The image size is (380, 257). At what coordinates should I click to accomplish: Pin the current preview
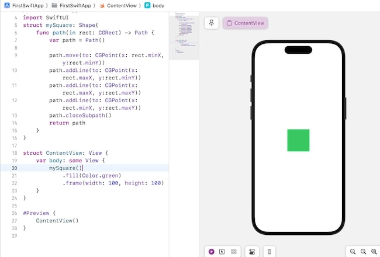[x=211, y=23]
